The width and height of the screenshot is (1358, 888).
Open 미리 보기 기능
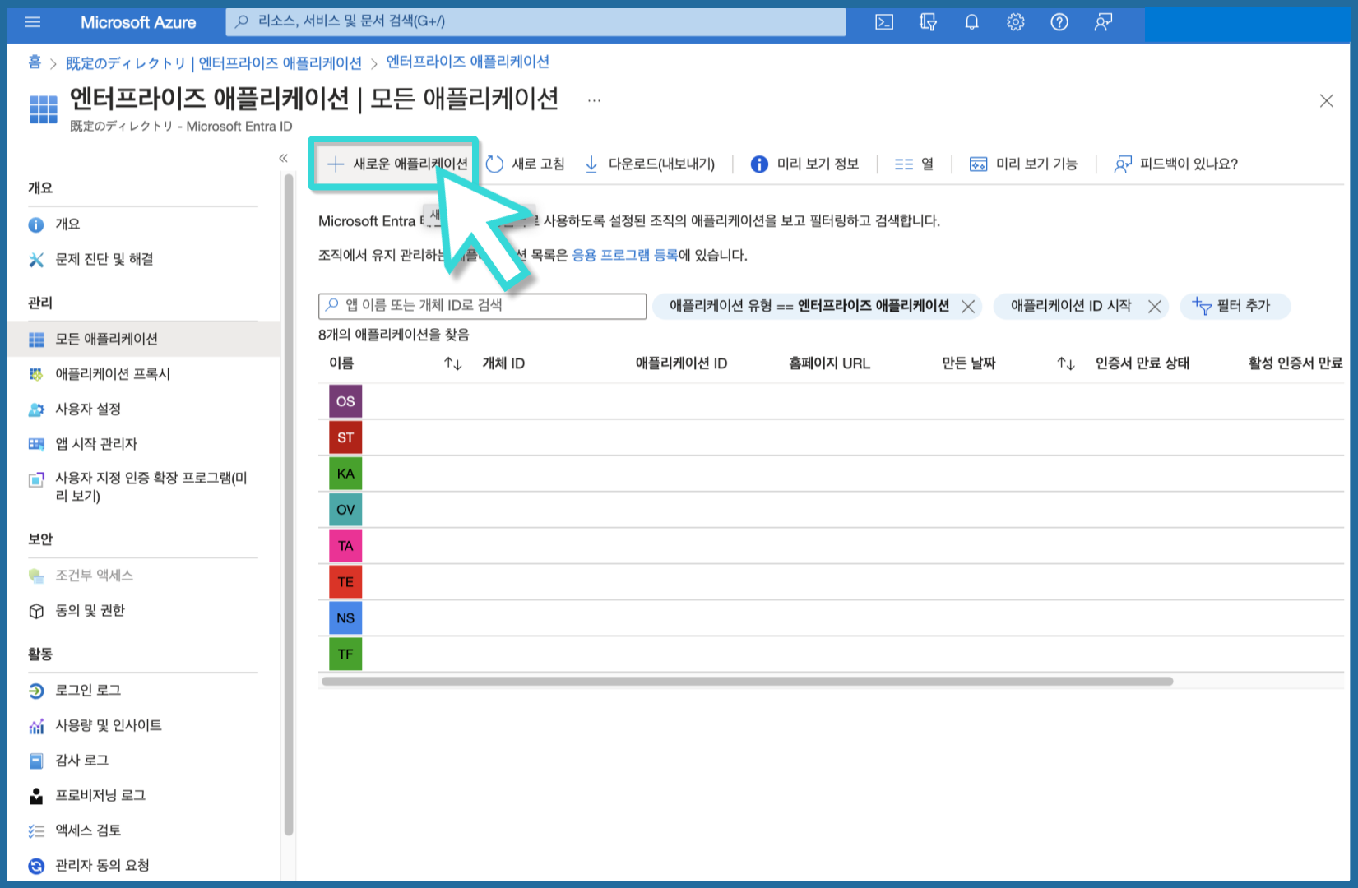(x=1023, y=164)
